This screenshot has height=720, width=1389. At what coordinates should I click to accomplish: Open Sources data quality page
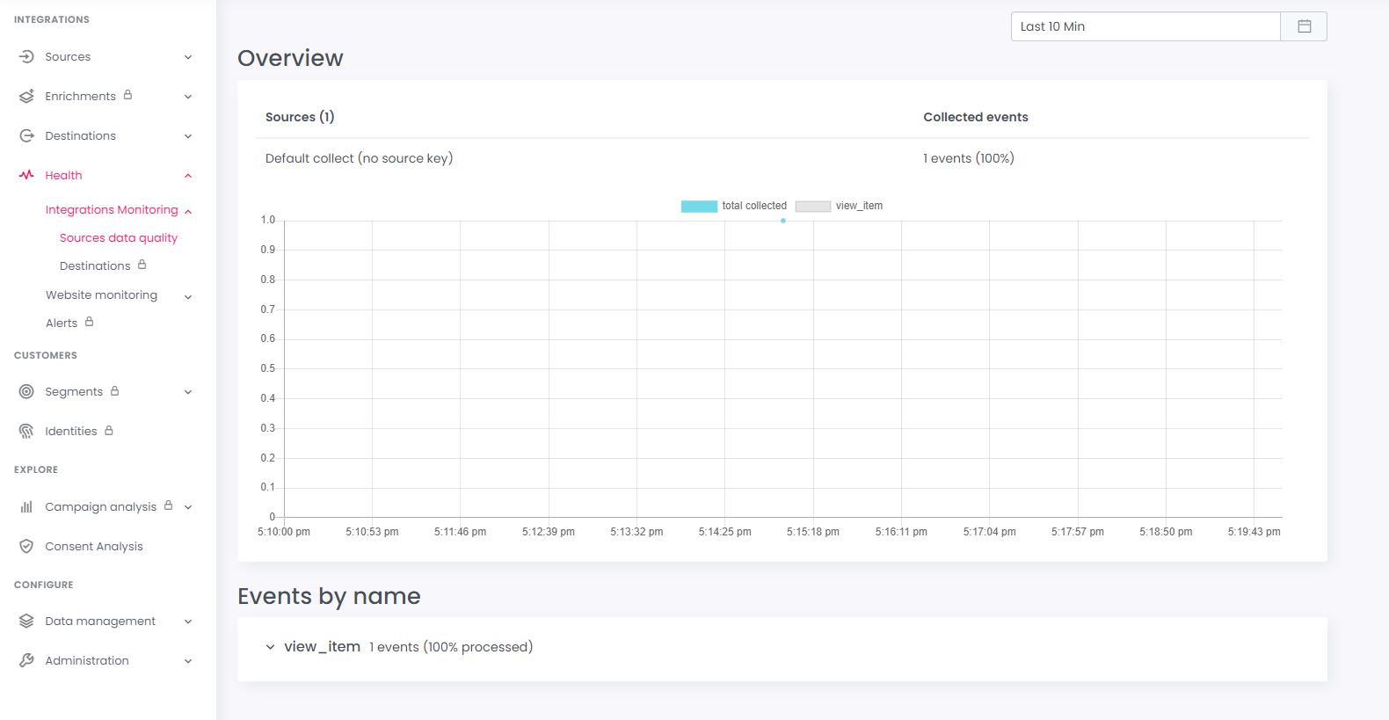pyautogui.click(x=119, y=238)
